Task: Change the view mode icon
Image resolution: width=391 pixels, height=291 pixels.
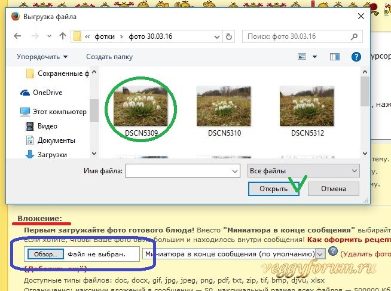Action: (x=302, y=57)
